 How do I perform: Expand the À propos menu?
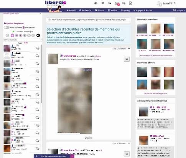click(179, 10)
